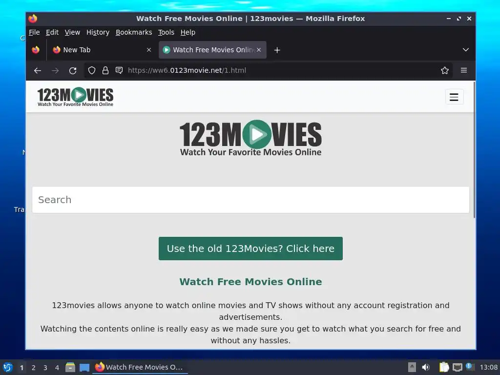This screenshot has width=500, height=375.
Task: Select the Firefox task in the taskbar
Action: tap(140, 367)
